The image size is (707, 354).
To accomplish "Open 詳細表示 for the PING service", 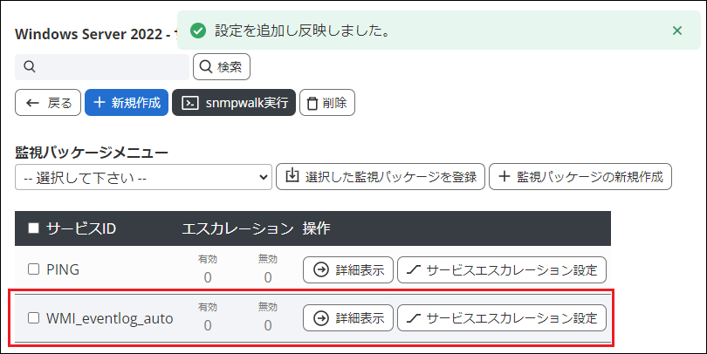I will 349,269.
